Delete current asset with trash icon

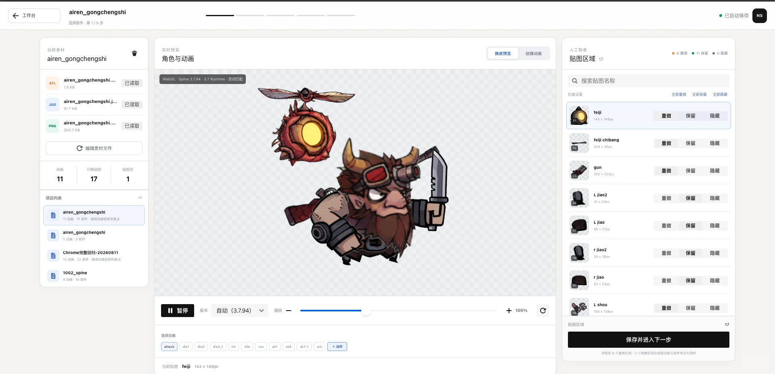(x=134, y=53)
